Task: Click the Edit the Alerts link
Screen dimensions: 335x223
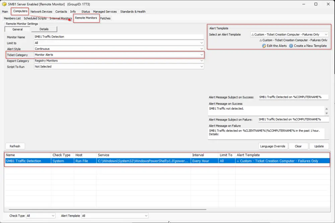Action: pyautogui.click(x=277, y=46)
